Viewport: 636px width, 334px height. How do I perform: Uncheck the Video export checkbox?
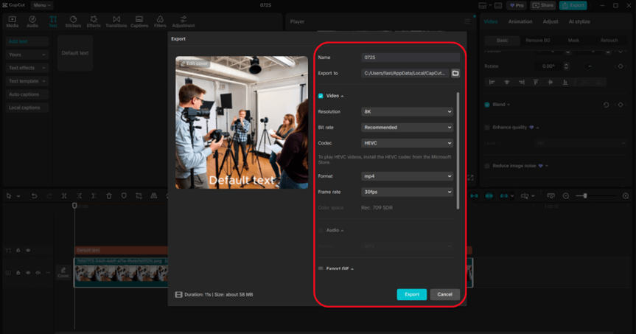(x=321, y=96)
